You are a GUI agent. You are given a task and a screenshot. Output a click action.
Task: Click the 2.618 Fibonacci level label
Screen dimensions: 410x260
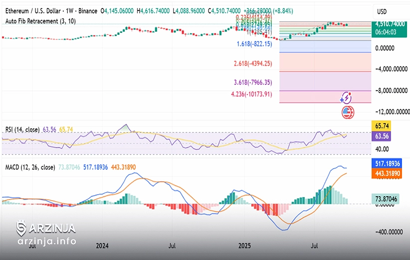(252, 63)
